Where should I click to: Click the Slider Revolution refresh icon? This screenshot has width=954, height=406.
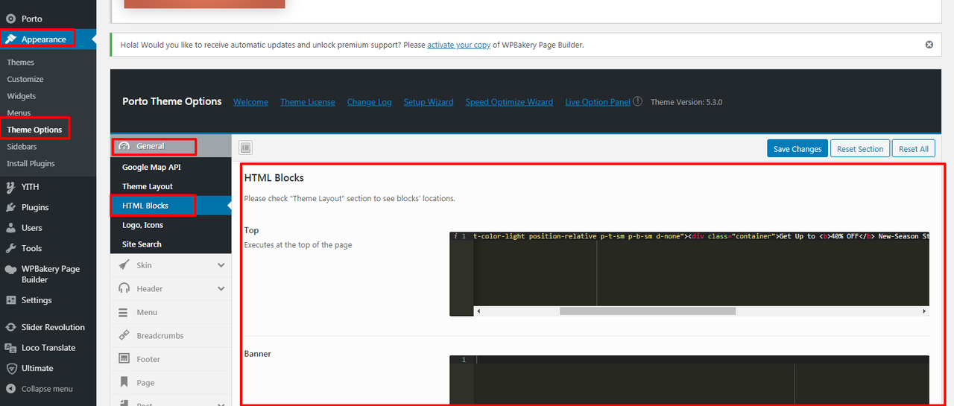coord(10,327)
